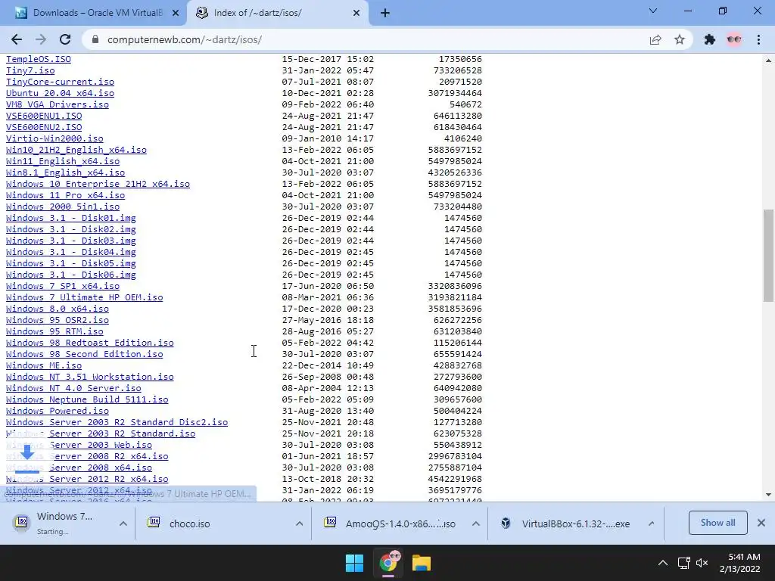Screen dimensions: 775x581
Task: Click the Windows_98_Redtoast_Edition.iso link
Action: point(90,343)
